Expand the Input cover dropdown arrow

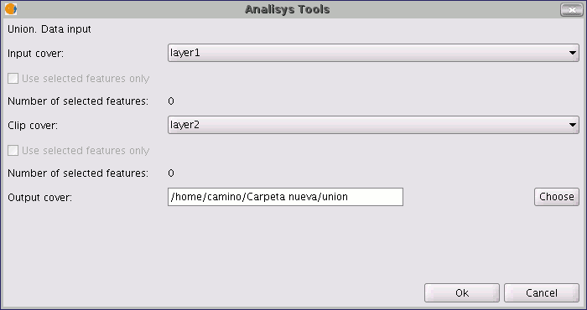pyautogui.click(x=573, y=53)
